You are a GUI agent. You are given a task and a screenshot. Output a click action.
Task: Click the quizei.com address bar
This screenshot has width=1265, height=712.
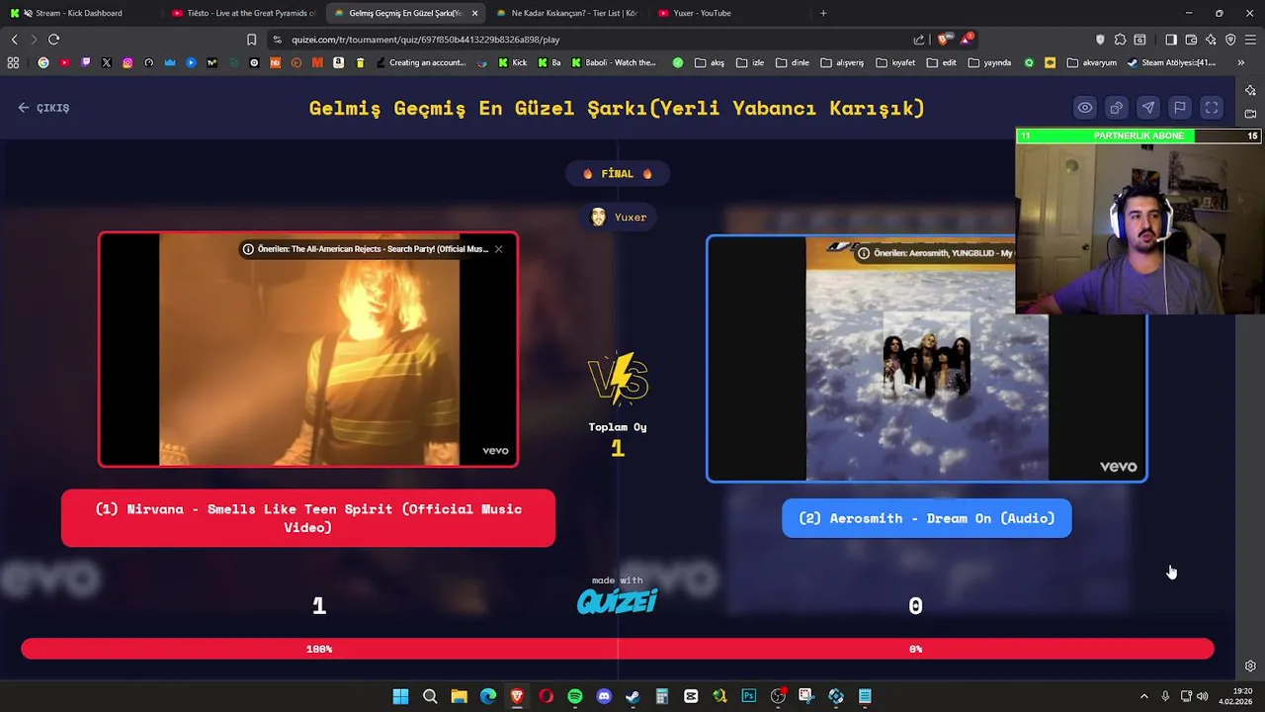point(593,40)
